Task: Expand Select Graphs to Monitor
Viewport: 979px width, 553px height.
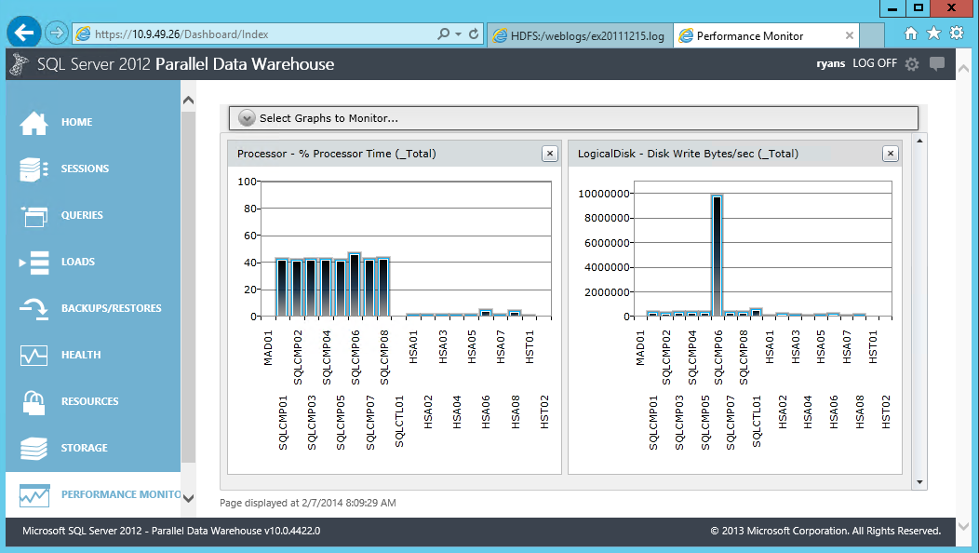Action: pos(247,118)
